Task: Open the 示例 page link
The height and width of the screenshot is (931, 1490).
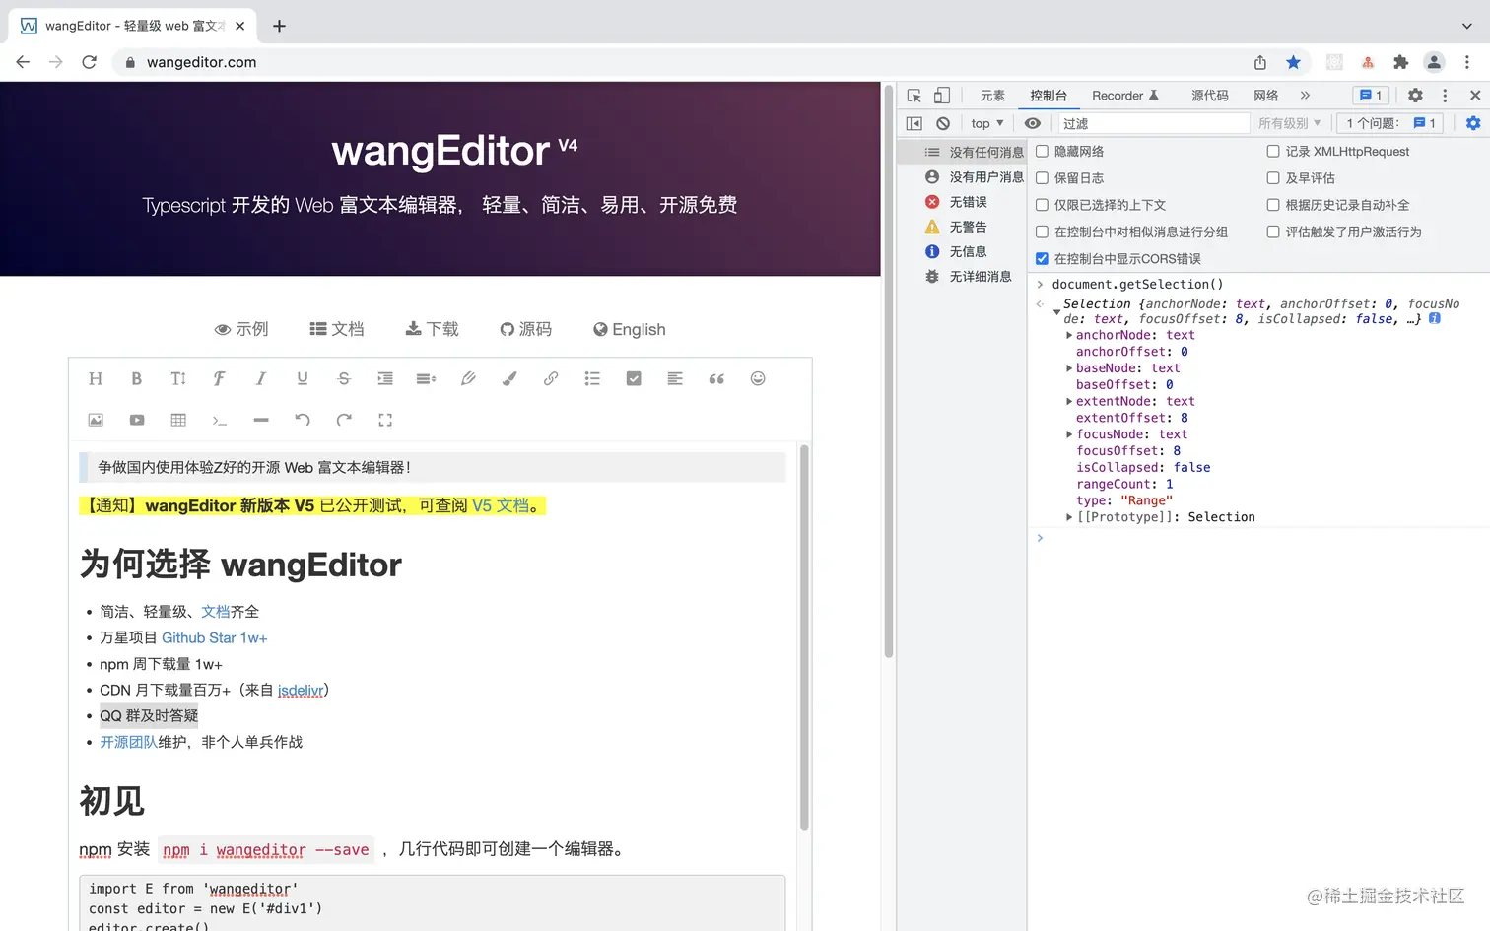Action: [x=241, y=329]
